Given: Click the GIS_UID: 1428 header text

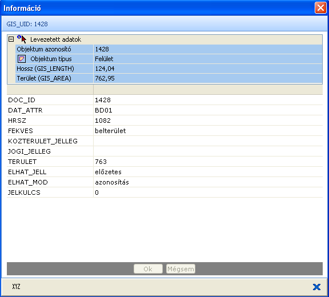Looking at the screenshot, I should coord(27,24).
